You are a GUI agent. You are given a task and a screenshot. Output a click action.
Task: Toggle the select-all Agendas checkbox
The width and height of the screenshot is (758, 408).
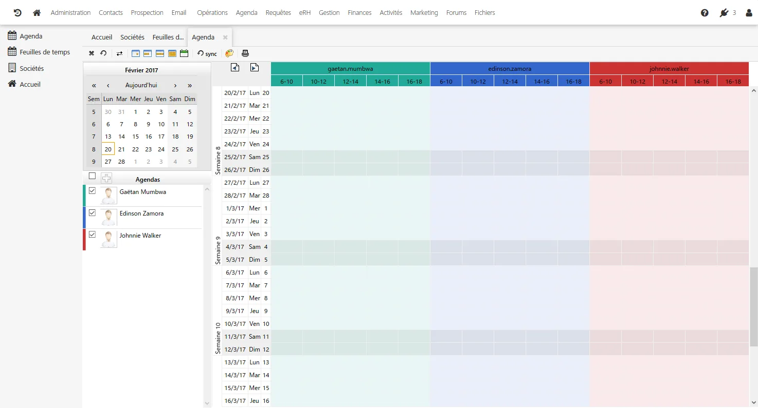(92, 176)
